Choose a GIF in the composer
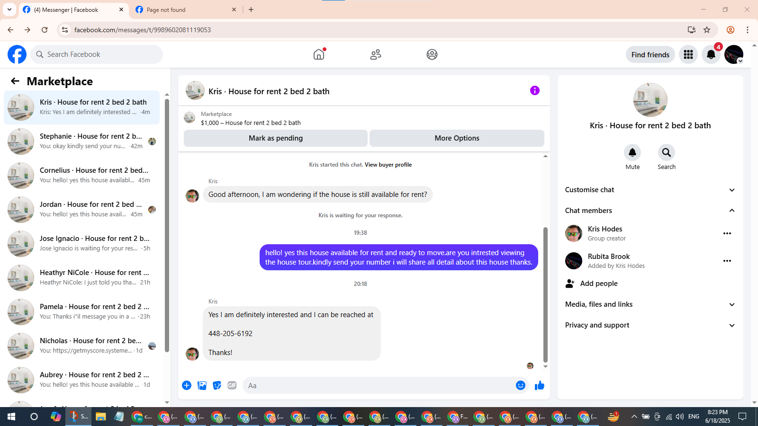 click(232, 385)
